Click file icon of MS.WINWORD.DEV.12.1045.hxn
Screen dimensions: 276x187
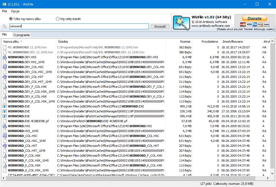click(x=5, y=52)
